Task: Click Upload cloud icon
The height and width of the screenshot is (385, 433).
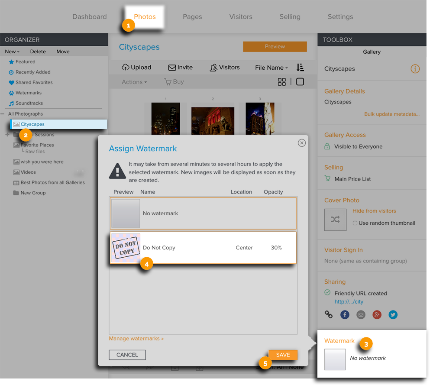Action: pos(126,67)
